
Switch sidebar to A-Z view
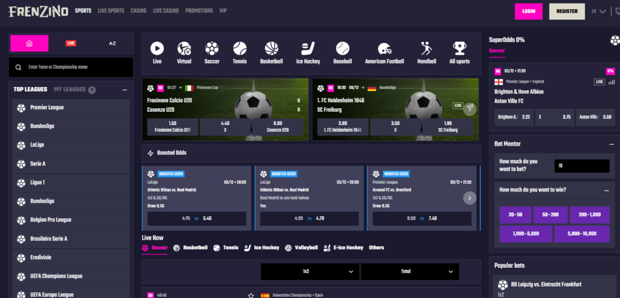(112, 44)
